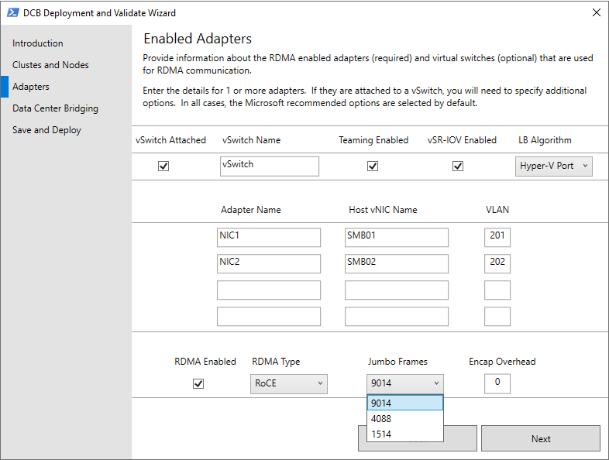Expand the RDMA Type RoCE dropdown

point(290,383)
